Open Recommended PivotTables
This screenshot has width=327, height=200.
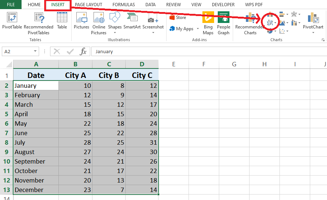tap(39, 23)
